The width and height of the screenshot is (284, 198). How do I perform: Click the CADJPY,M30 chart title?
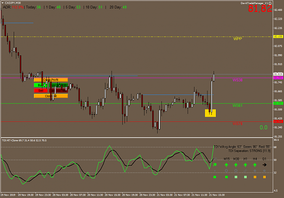[x=13, y=3]
